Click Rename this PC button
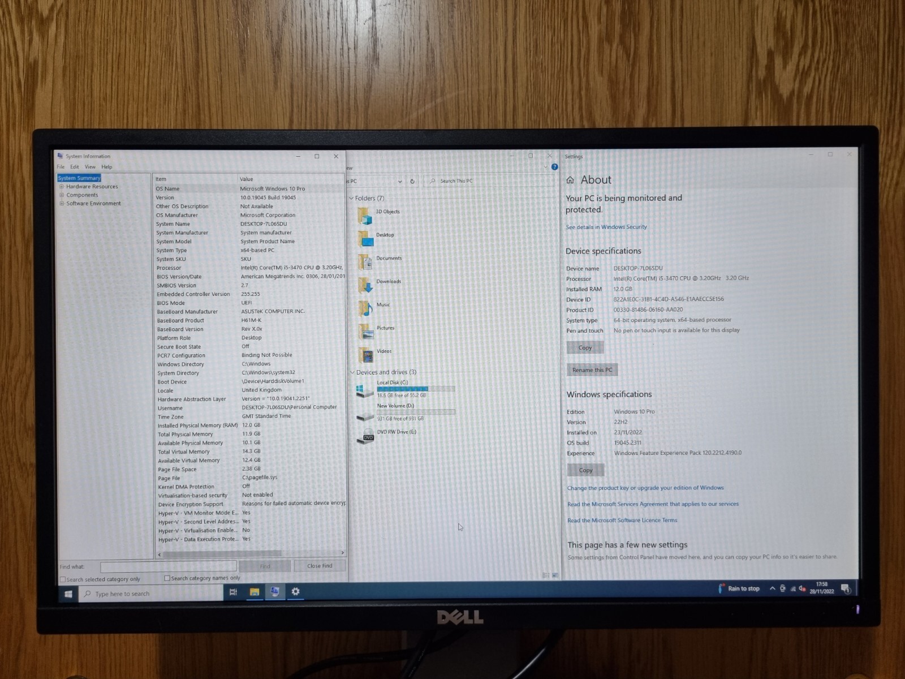Viewport: 905px width, 679px height. [x=592, y=370]
